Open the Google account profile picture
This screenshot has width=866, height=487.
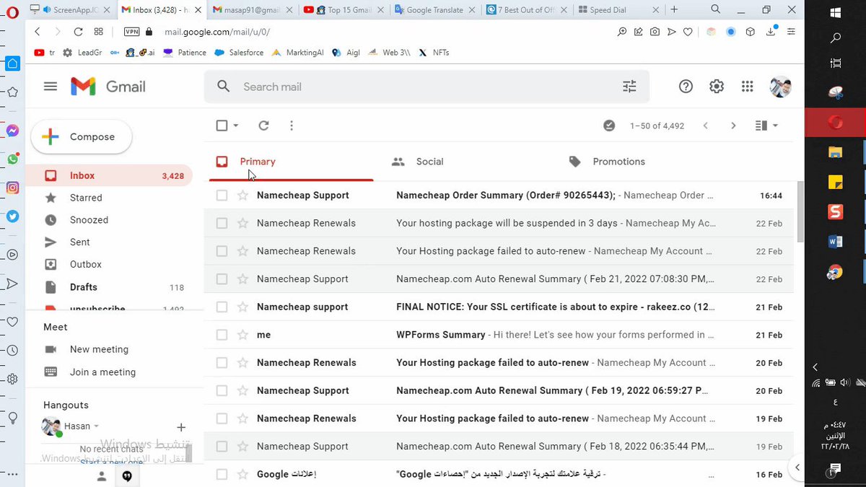[x=780, y=87]
